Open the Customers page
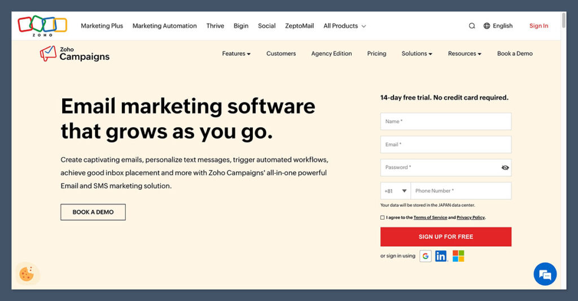 coord(281,54)
